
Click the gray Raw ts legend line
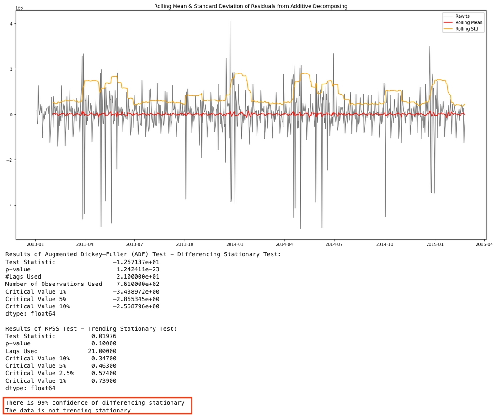pos(448,16)
